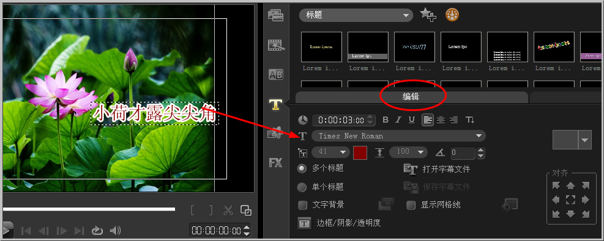The width and height of the screenshot is (604, 241).
Task: Align title to the center of screen
Action: [x=570, y=200]
